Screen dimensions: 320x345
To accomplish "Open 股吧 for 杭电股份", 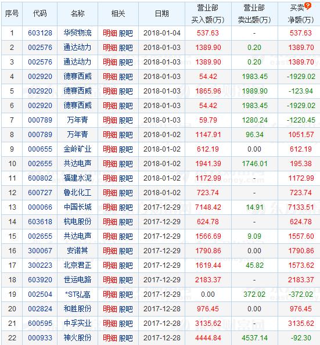I will pyautogui.click(x=125, y=222).
